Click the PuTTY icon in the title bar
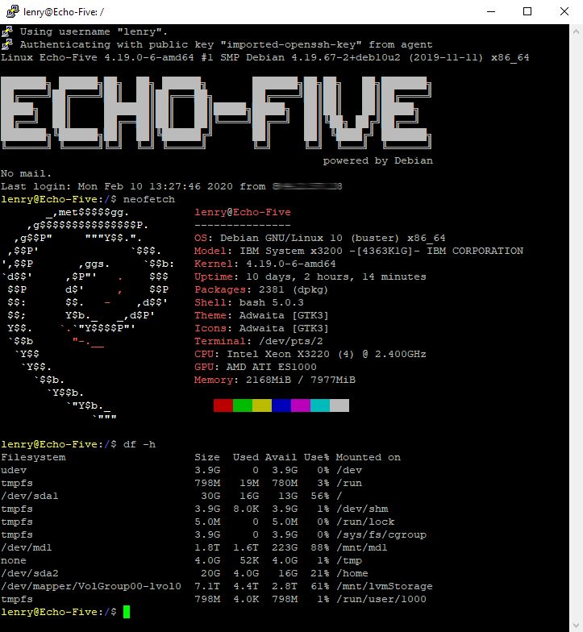This screenshot has width=583, height=632. [13, 11]
